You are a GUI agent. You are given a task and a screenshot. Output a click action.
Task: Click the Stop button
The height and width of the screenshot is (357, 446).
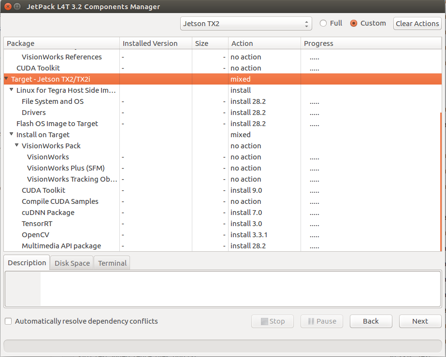[273, 321]
